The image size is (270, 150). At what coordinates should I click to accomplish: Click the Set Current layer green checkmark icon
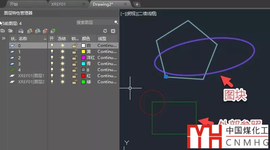[53, 31]
